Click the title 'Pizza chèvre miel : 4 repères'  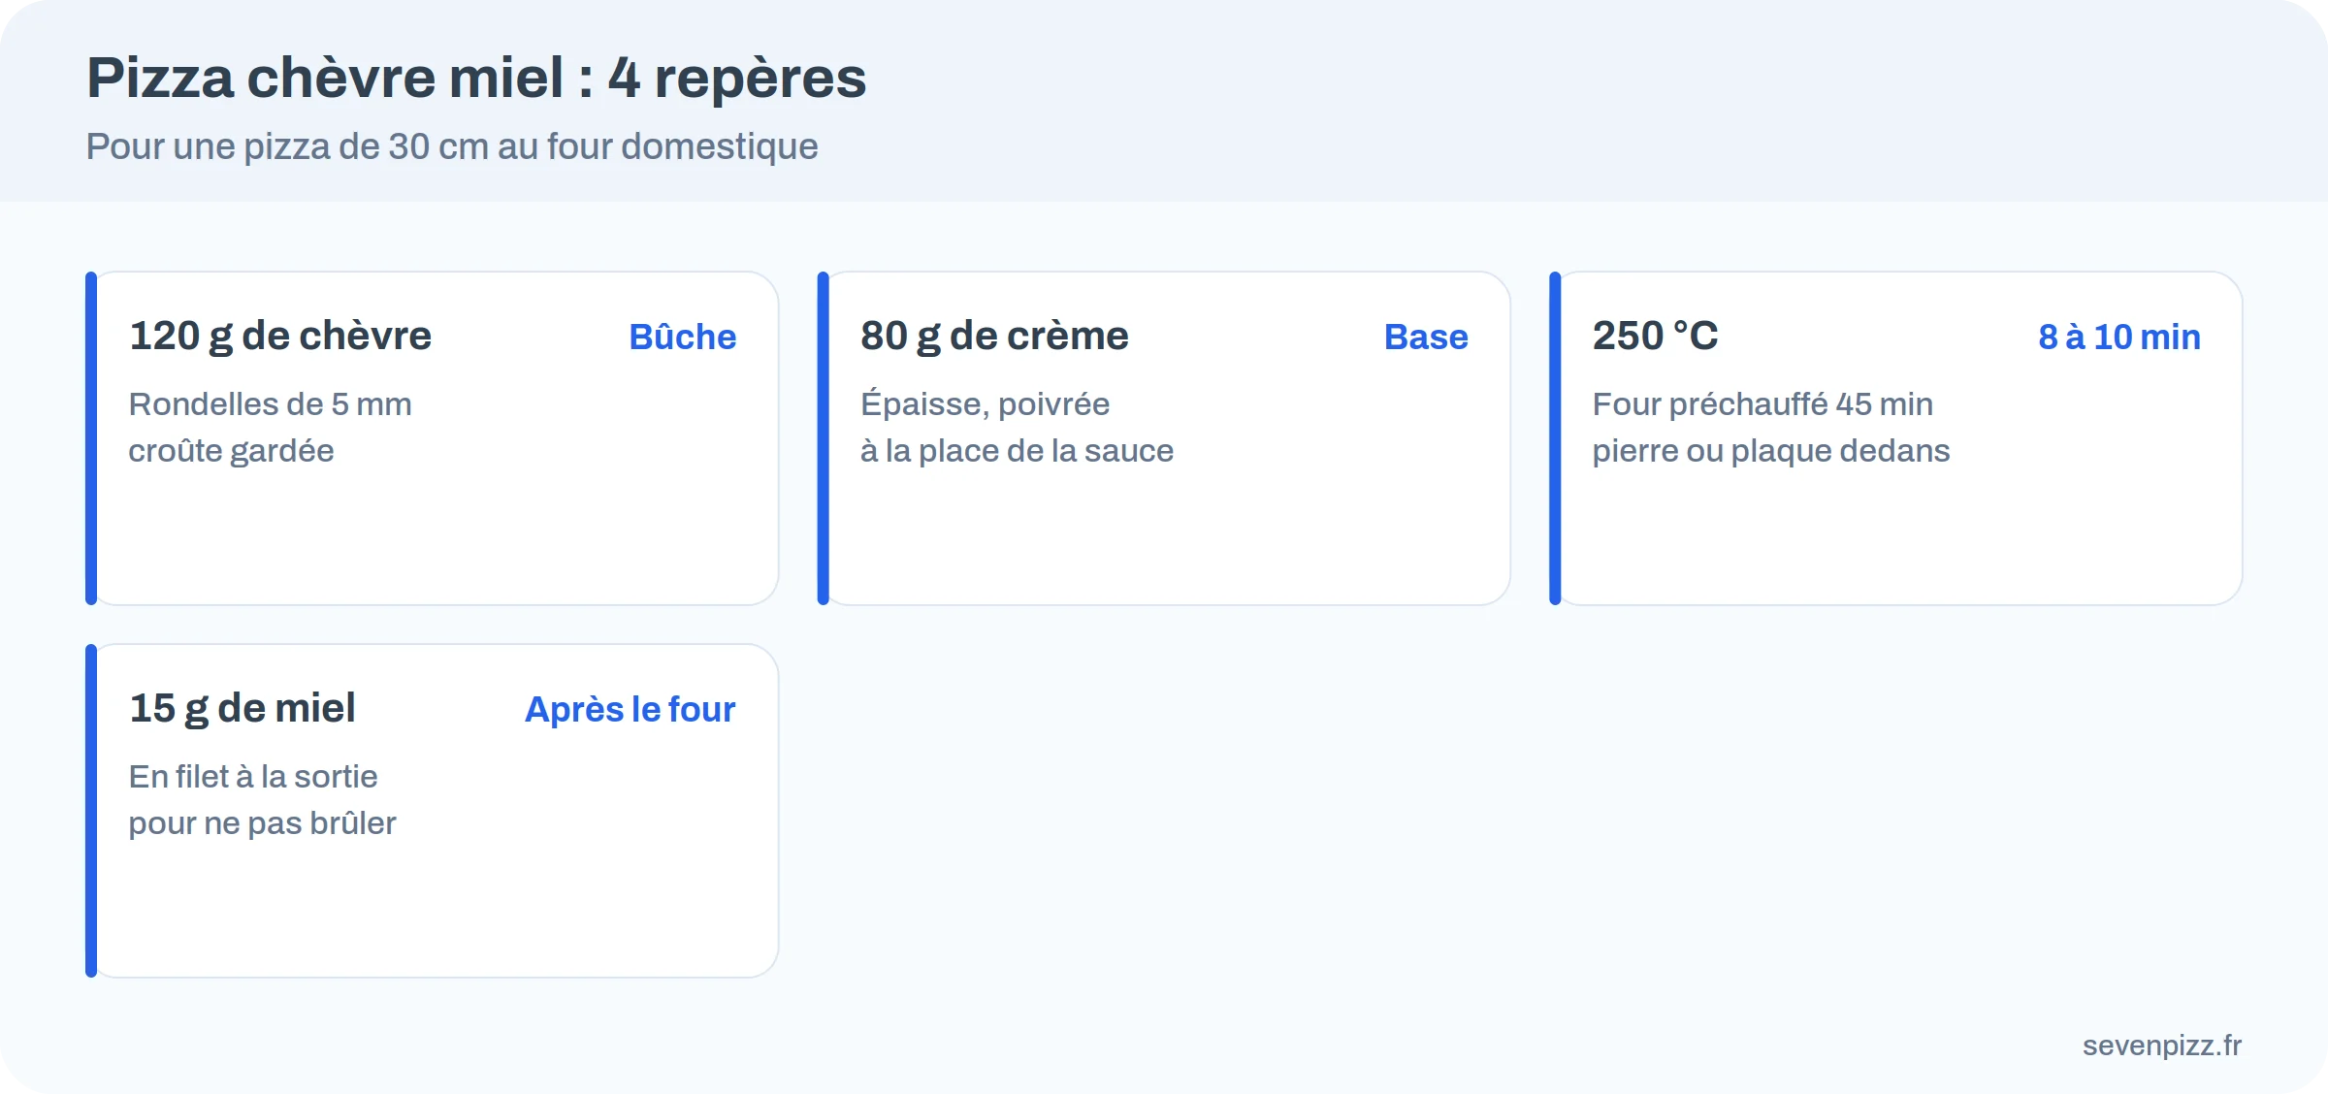point(476,78)
